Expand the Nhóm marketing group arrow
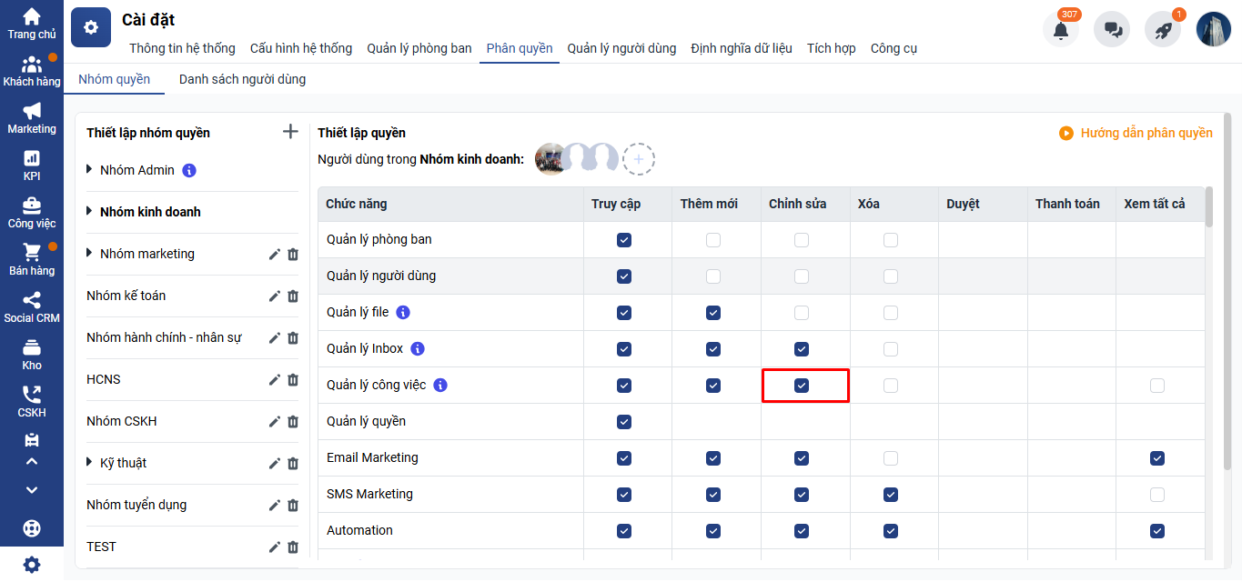The height and width of the screenshot is (582, 1242). (89, 254)
